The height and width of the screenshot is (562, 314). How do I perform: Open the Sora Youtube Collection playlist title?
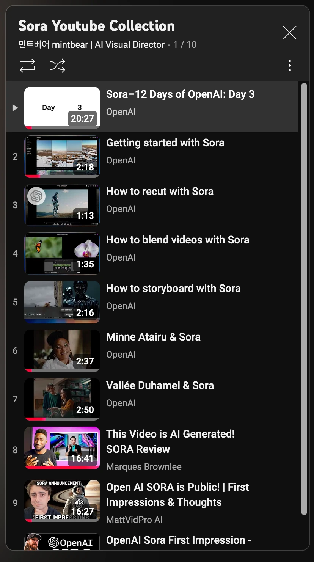click(x=97, y=26)
